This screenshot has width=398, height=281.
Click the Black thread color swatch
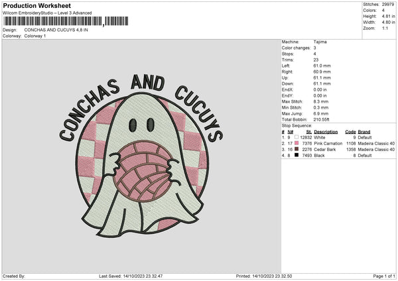click(297, 155)
